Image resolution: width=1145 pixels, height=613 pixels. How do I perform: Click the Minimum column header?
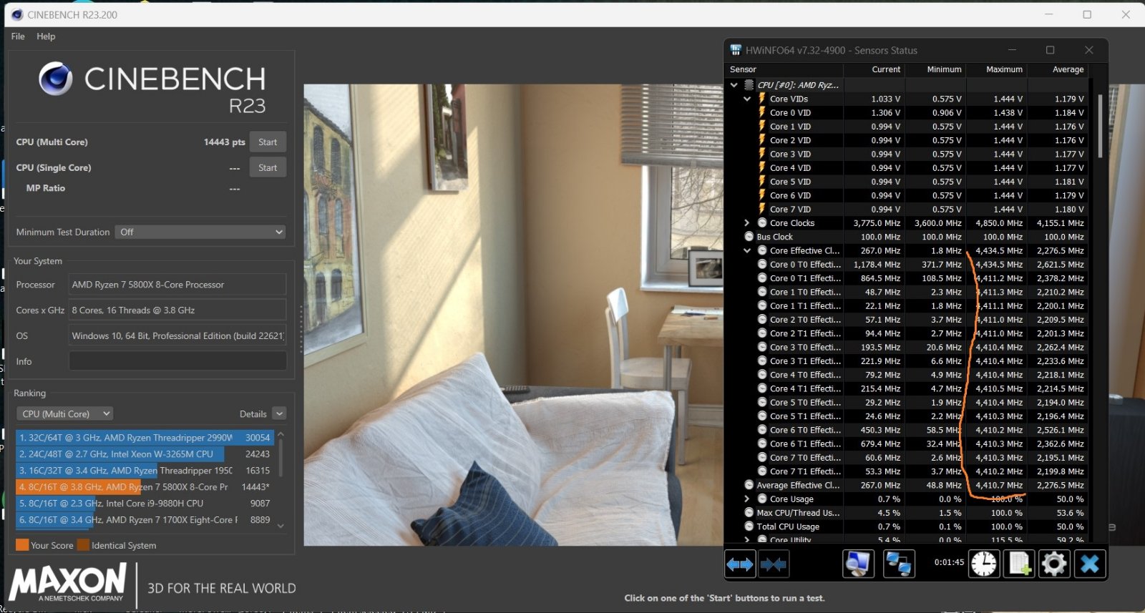tap(944, 69)
